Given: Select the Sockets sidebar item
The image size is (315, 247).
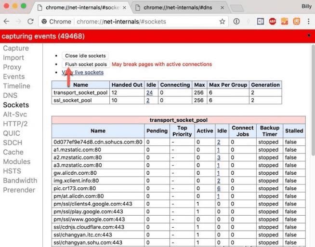Looking at the screenshot, I should (16, 105).
